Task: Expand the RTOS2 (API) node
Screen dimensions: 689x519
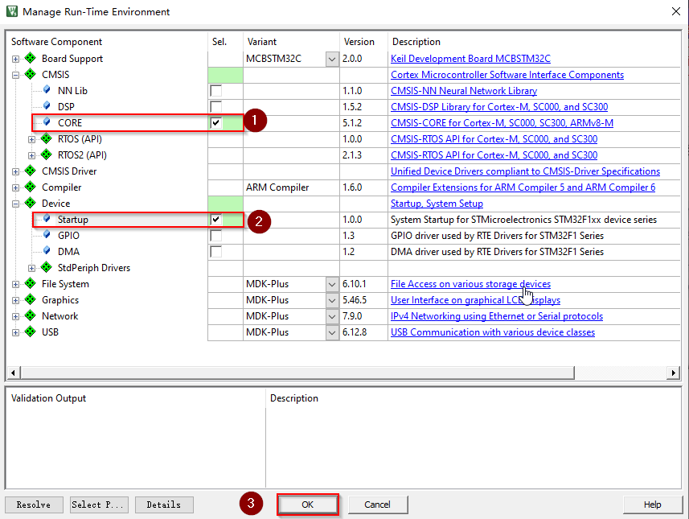Action: point(31,155)
